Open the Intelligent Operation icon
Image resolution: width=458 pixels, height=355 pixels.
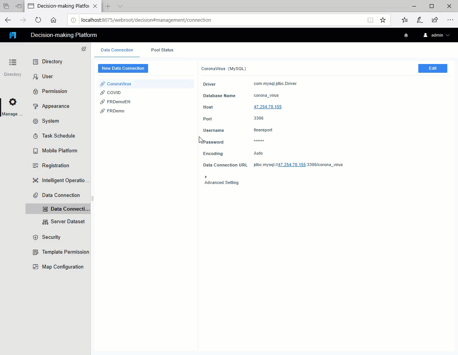point(35,180)
